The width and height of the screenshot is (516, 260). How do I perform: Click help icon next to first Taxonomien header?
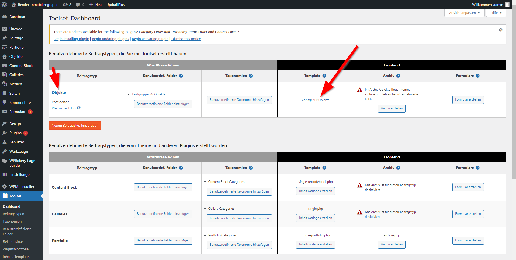click(x=250, y=76)
